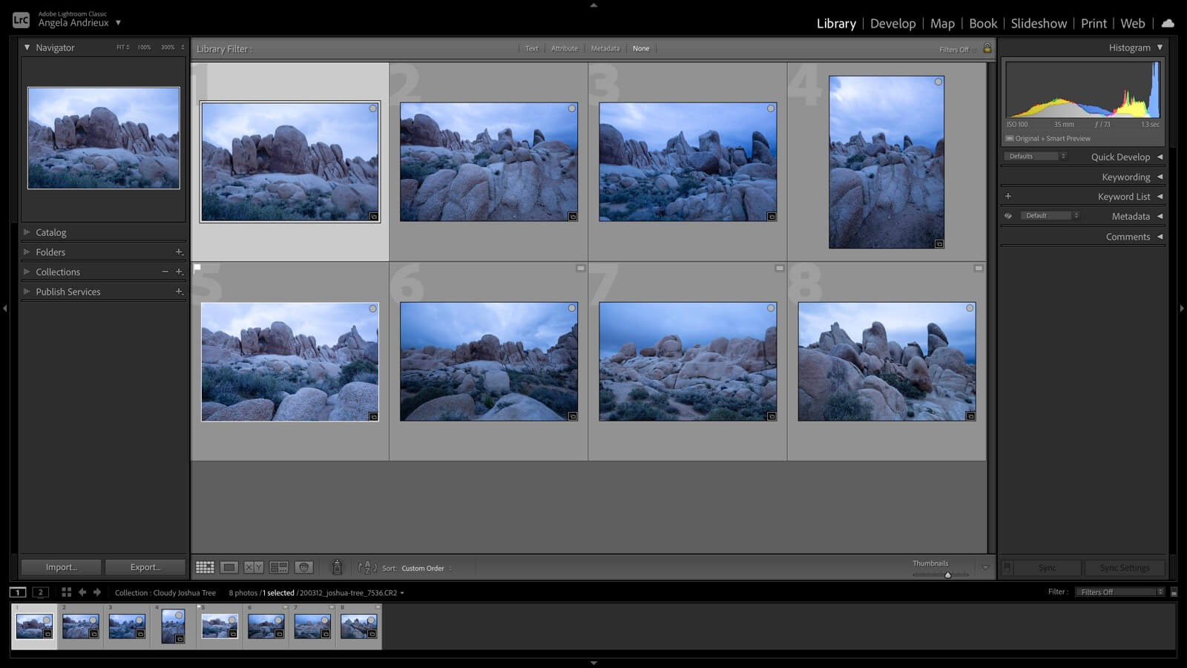
Task: Switch to Loupe view icon
Action: [229, 568]
